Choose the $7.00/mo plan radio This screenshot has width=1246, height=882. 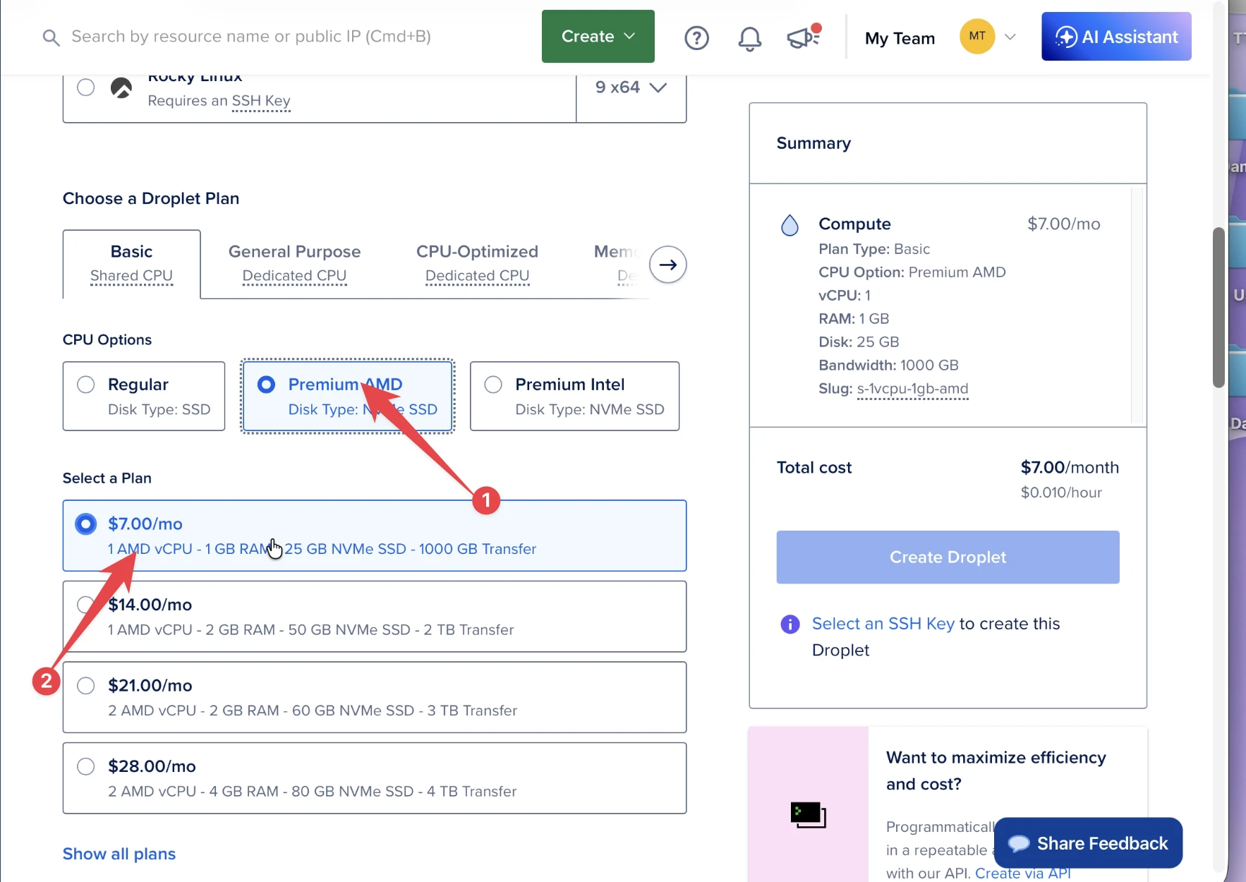tap(86, 524)
